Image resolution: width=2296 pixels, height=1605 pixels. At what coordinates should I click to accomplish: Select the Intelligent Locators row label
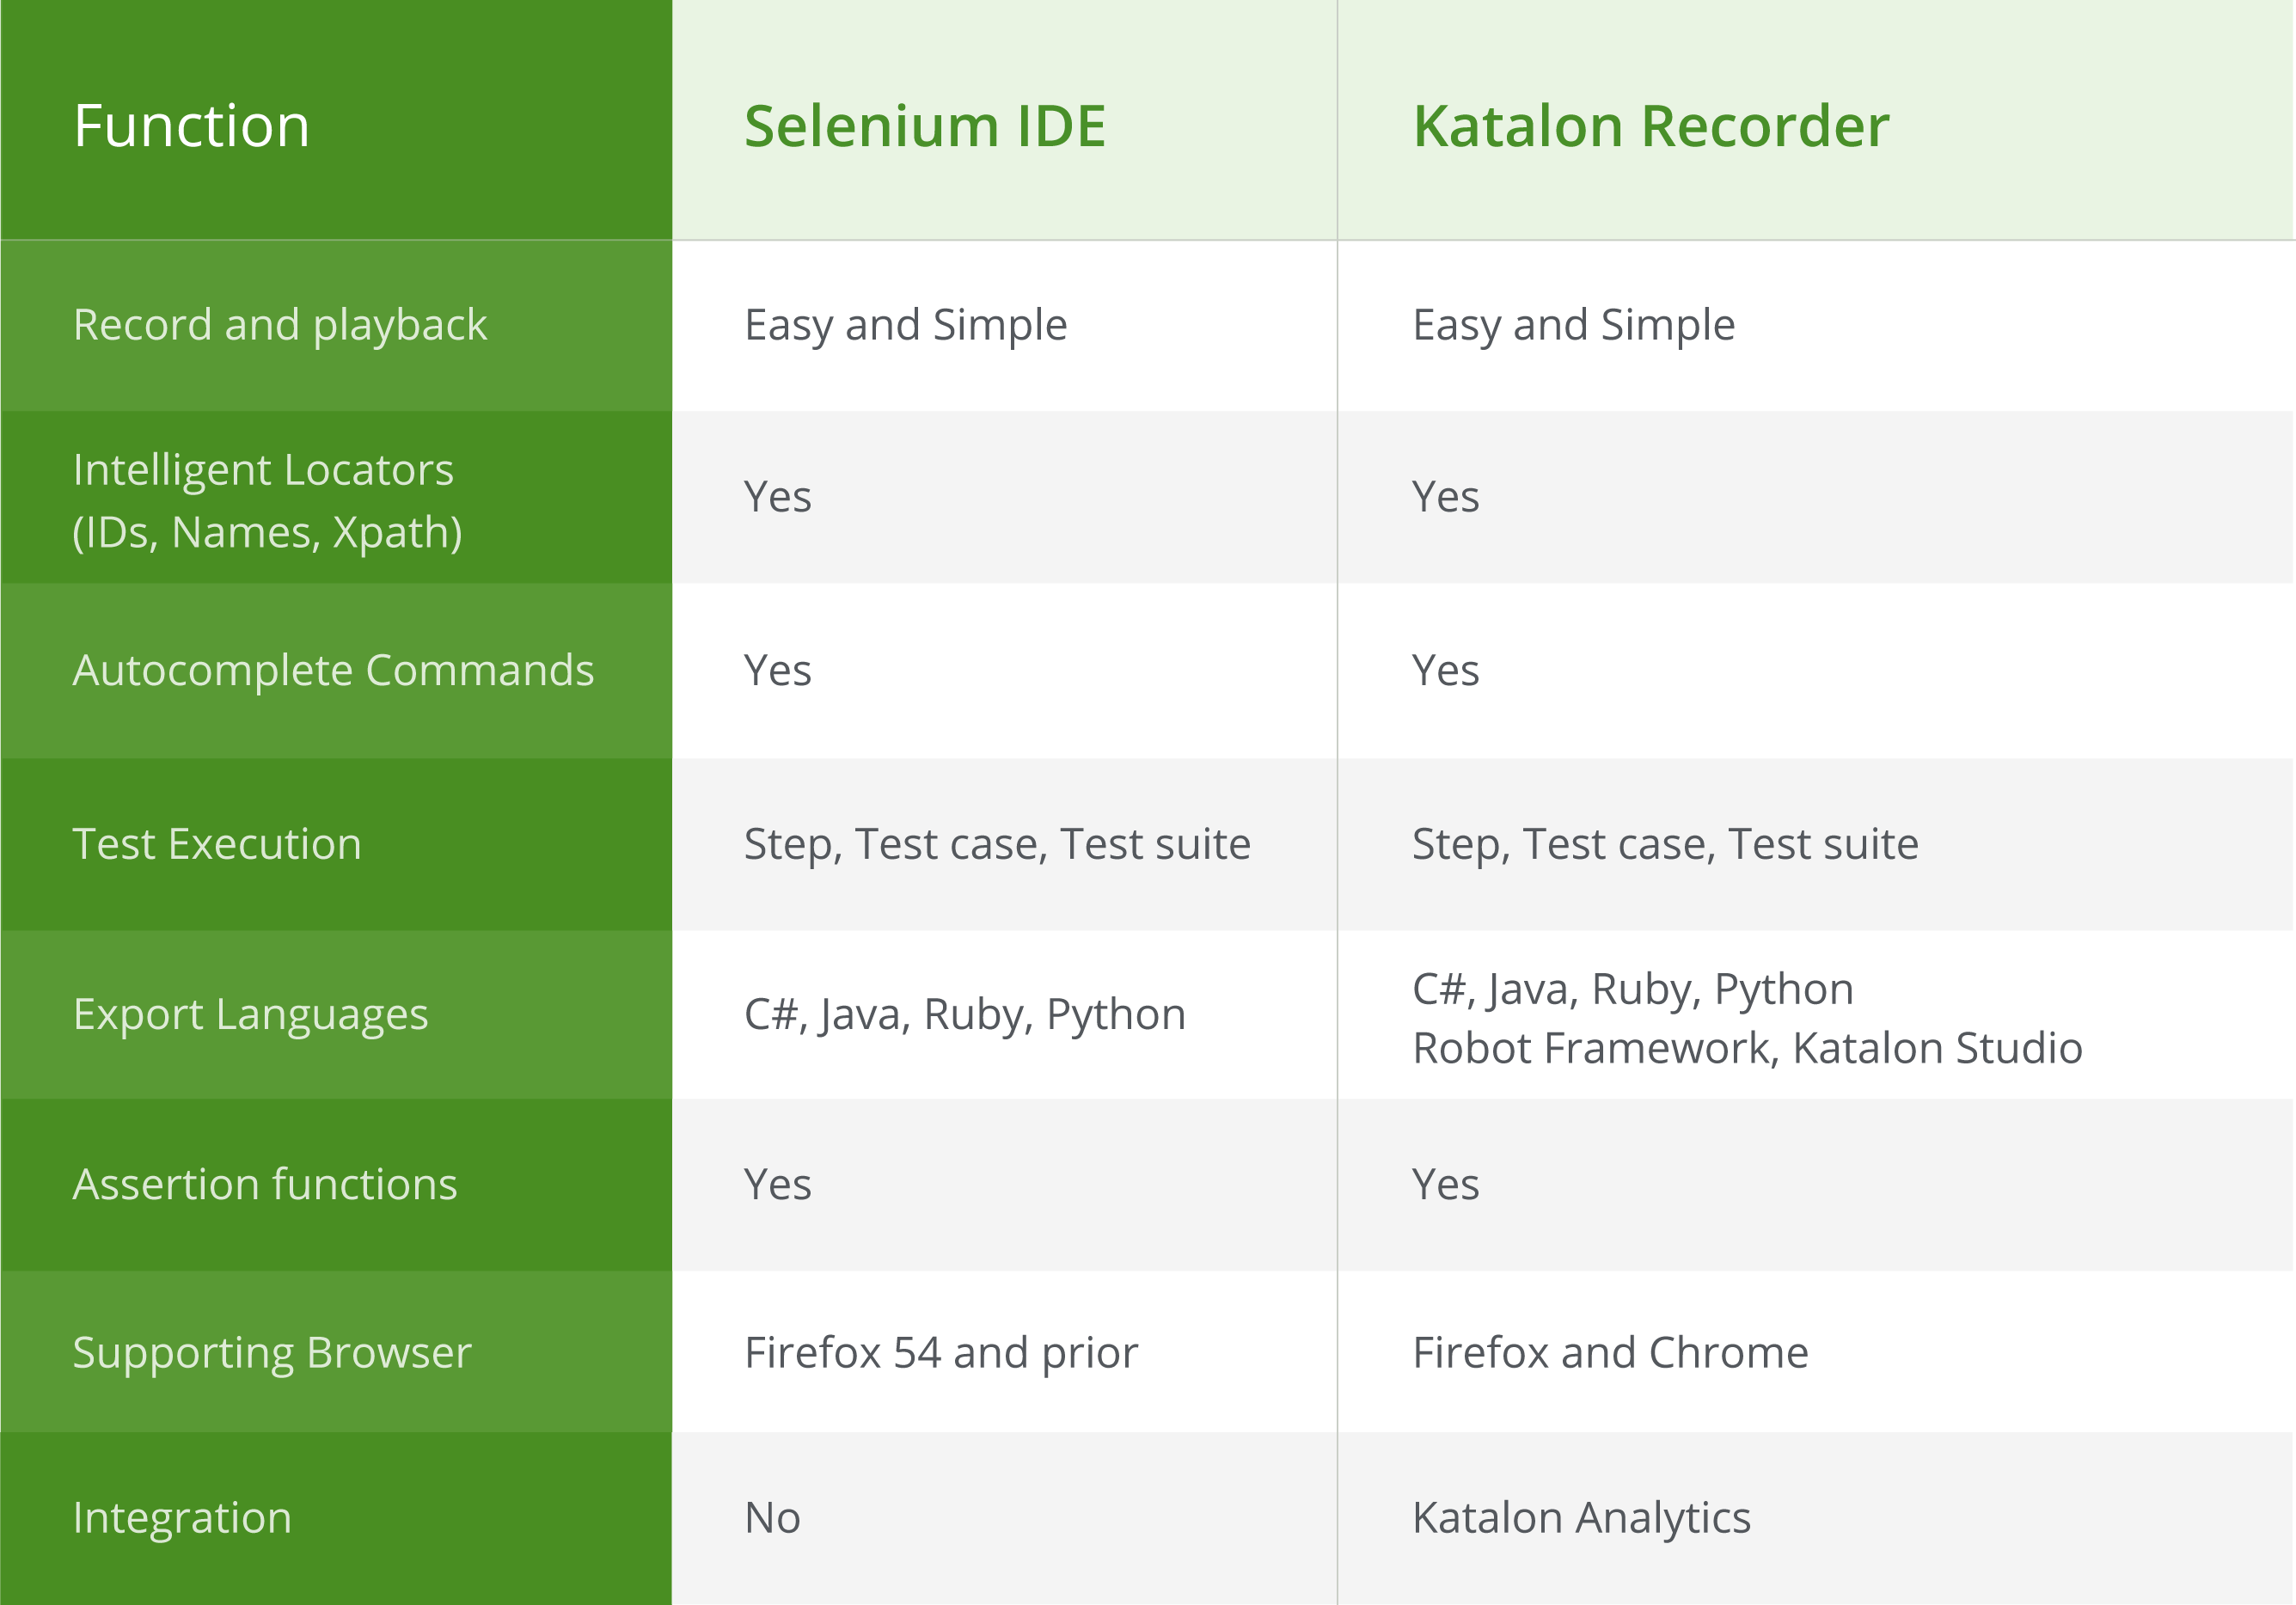[267, 500]
